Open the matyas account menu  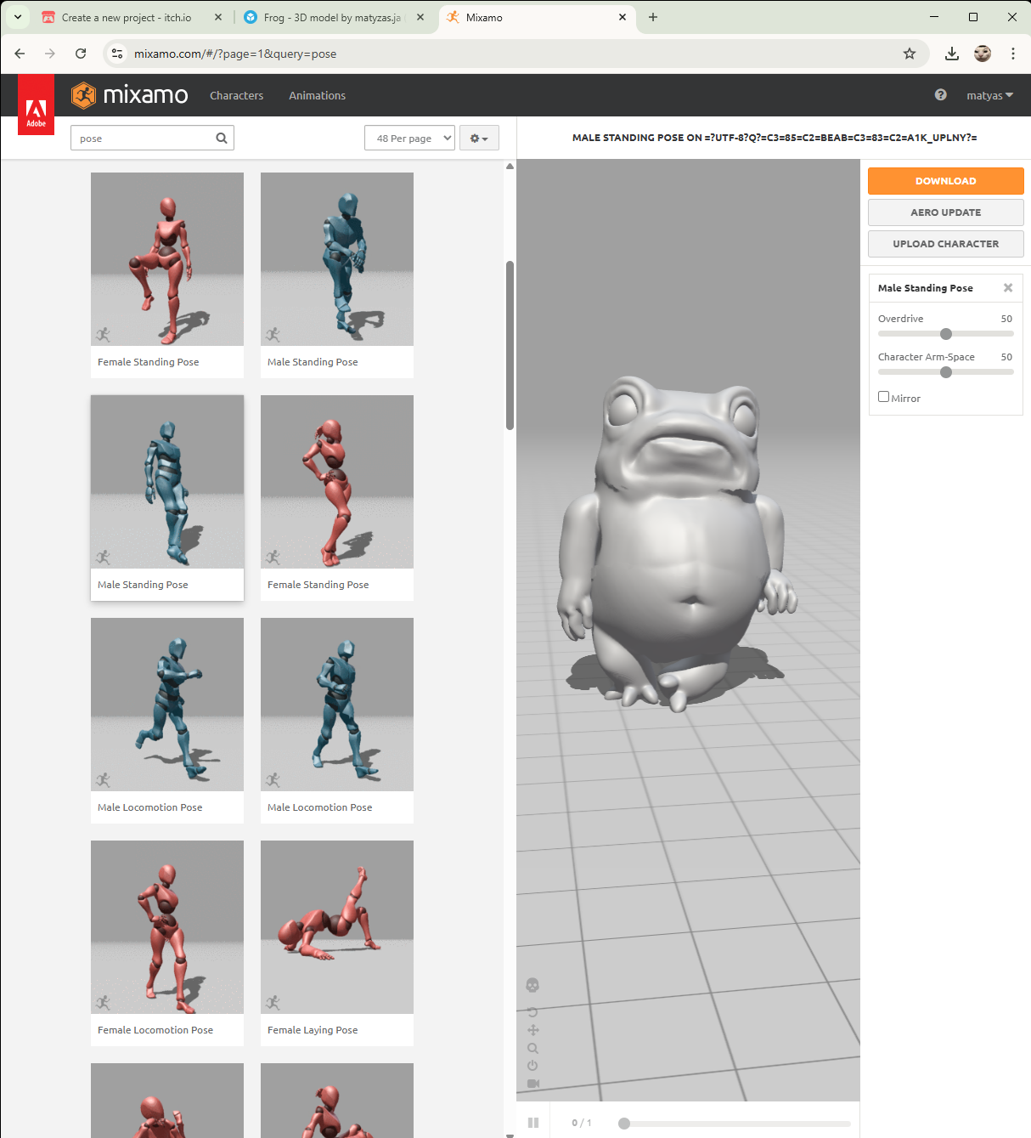point(989,95)
